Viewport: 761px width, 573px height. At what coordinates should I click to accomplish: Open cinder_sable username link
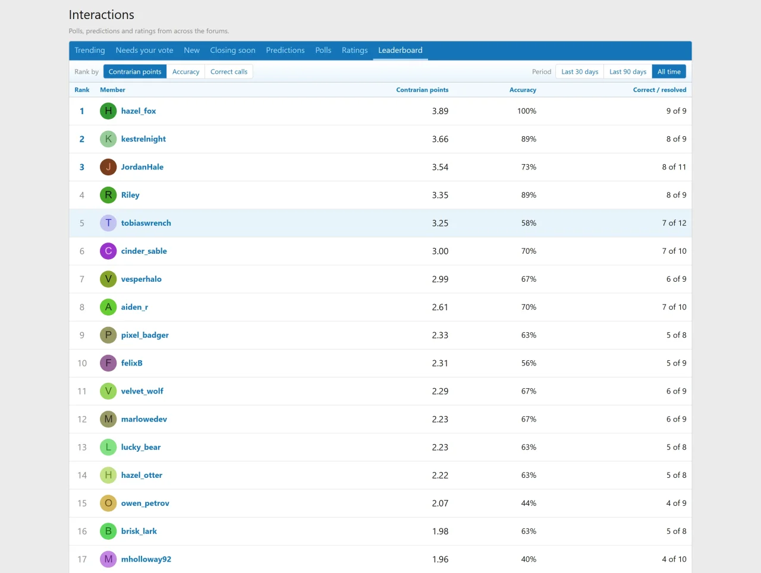click(144, 251)
